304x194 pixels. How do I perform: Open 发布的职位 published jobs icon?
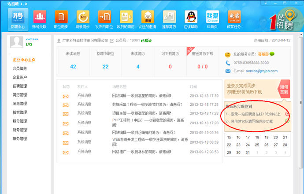[104, 19]
